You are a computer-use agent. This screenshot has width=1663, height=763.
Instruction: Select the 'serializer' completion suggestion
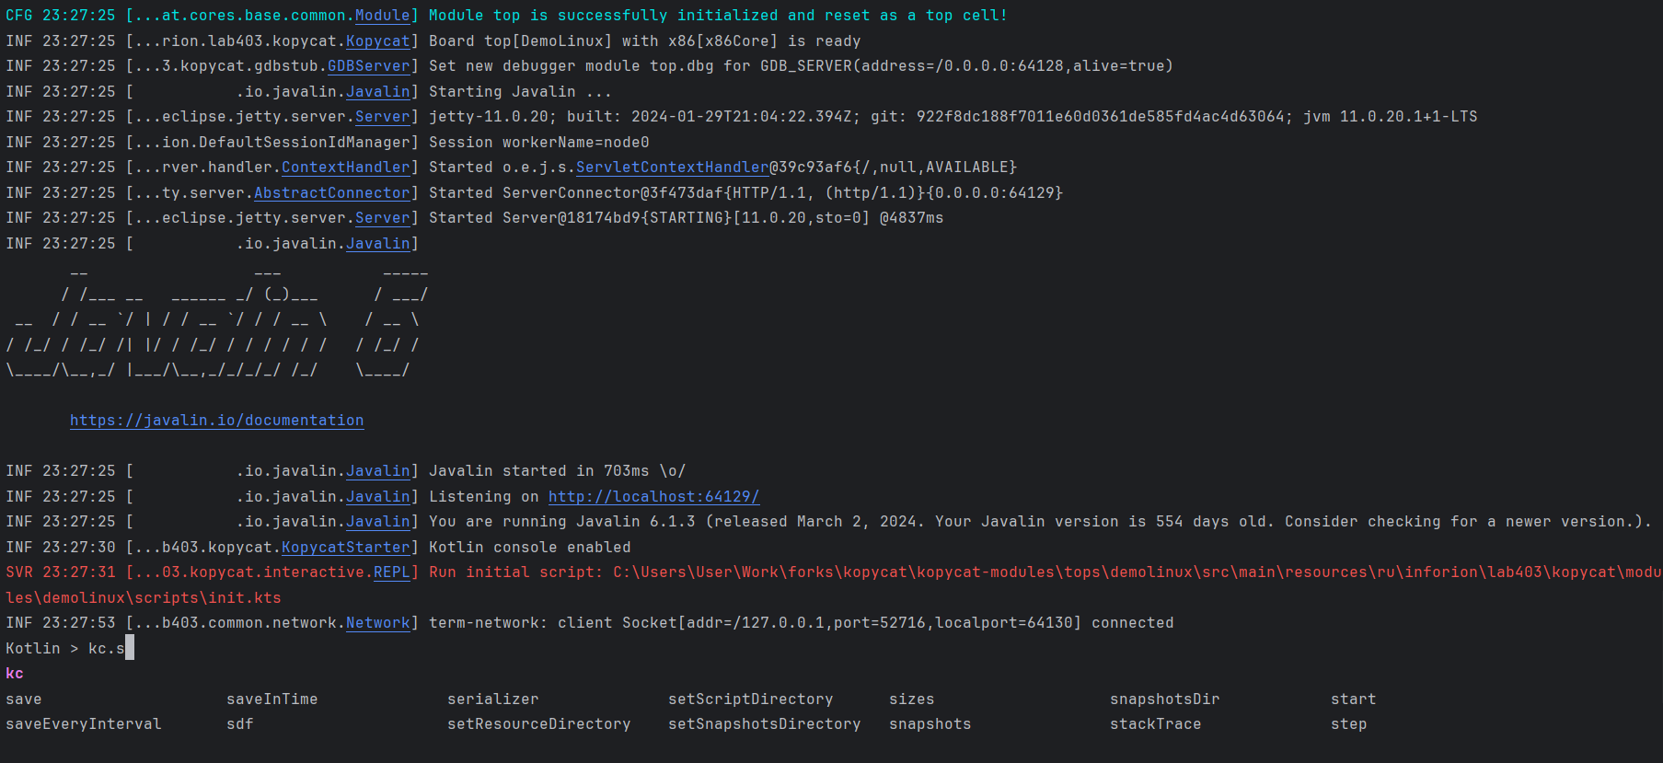(x=493, y=699)
